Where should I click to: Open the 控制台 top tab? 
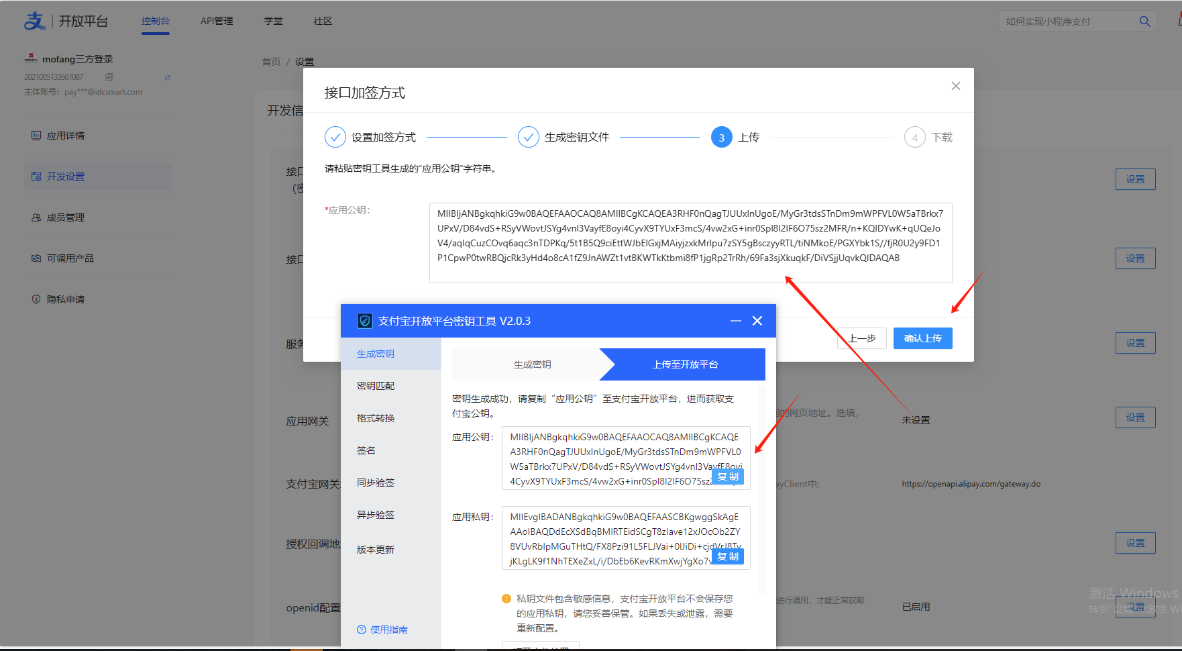tap(156, 21)
